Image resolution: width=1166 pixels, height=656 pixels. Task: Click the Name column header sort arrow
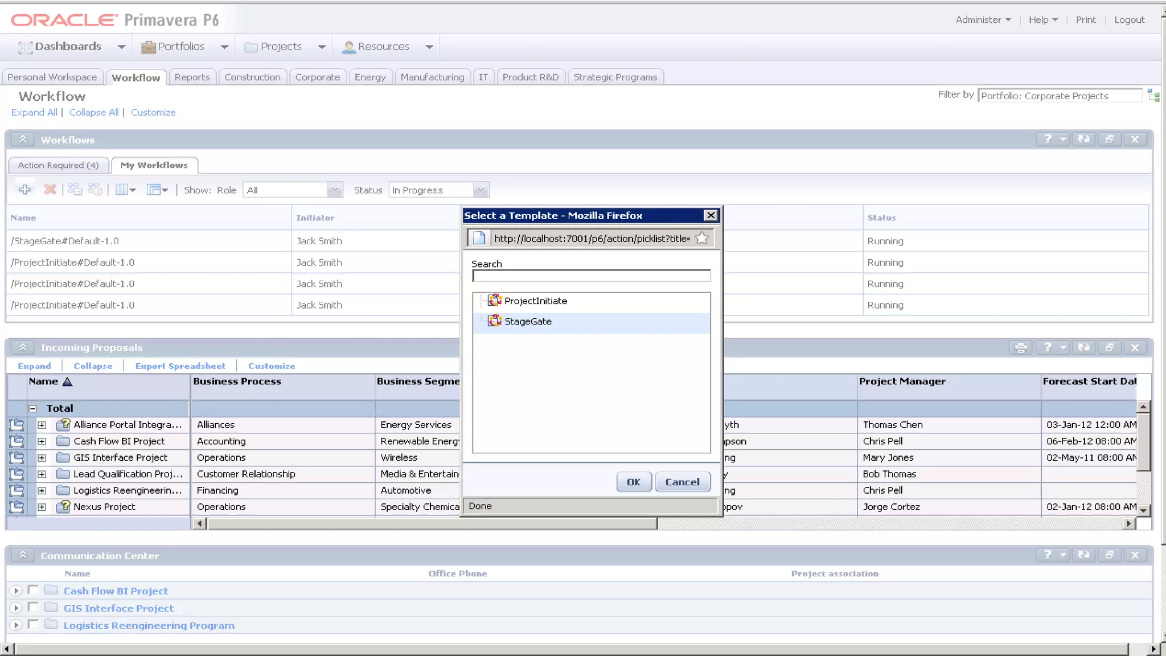click(x=67, y=382)
